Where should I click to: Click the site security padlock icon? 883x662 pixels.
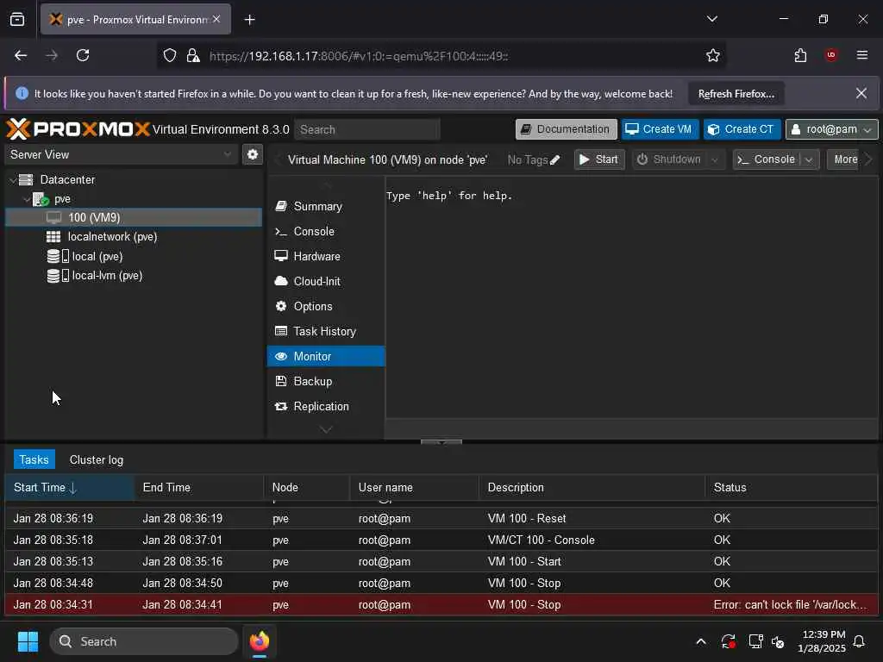[192, 56]
